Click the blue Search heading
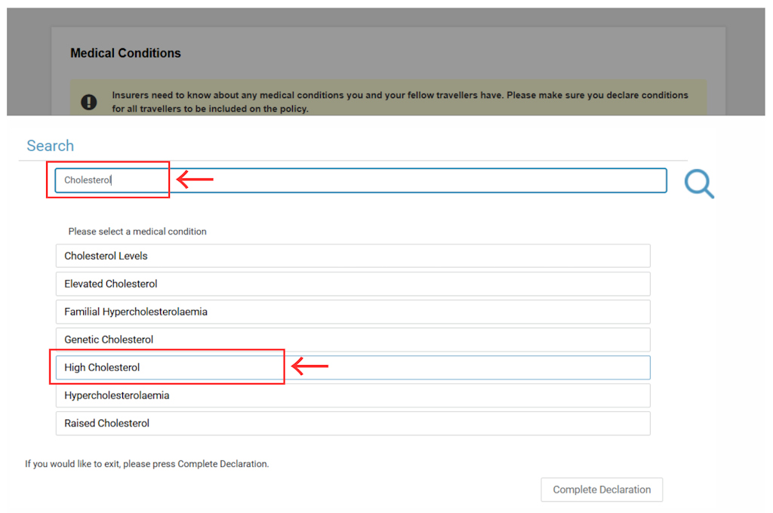 click(x=51, y=146)
